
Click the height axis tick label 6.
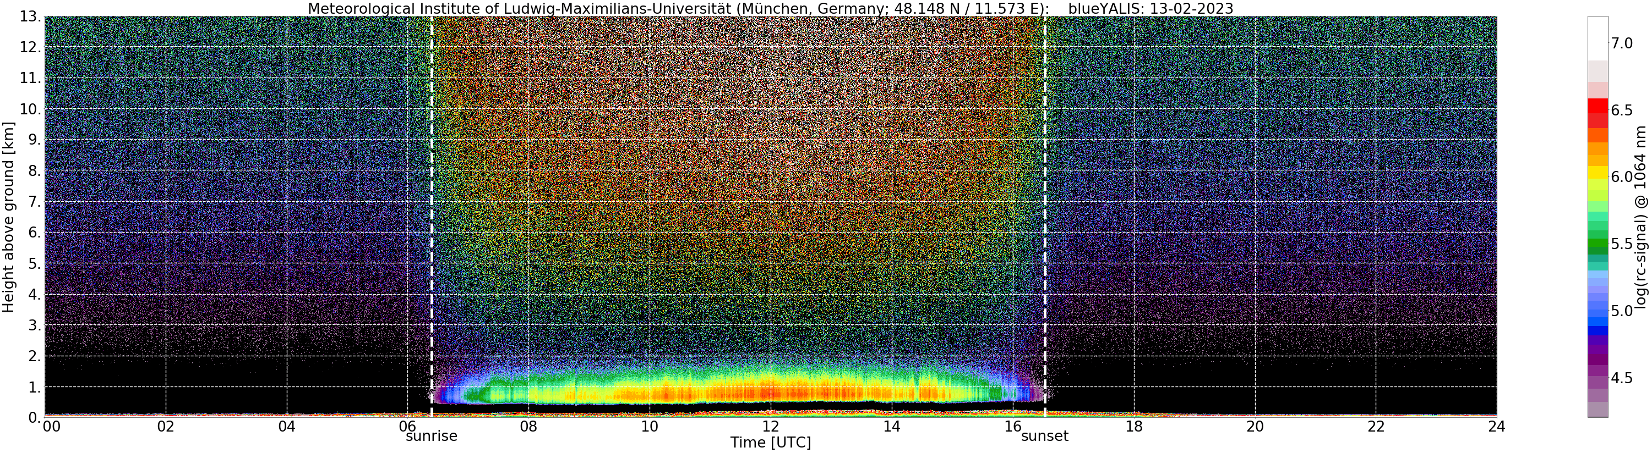coord(34,233)
